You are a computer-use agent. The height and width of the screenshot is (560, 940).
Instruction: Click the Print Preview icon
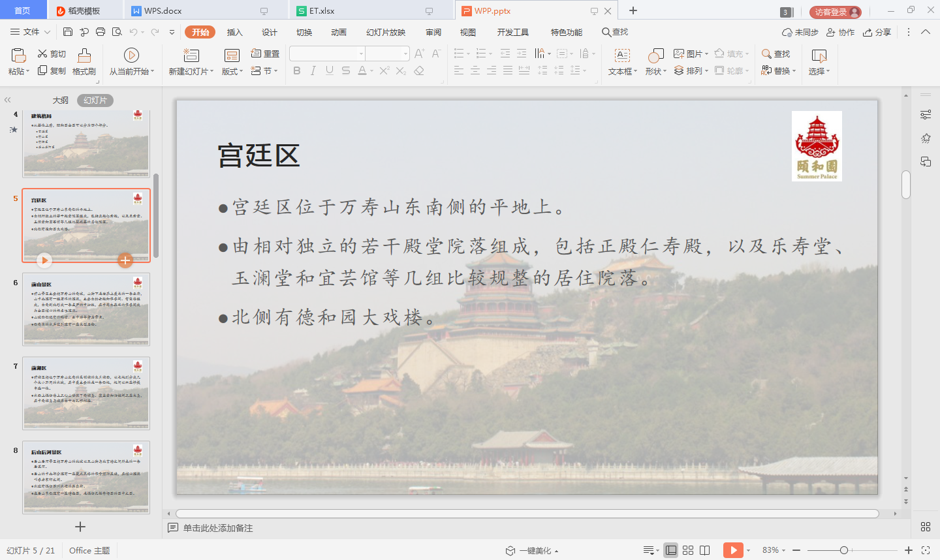click(x=117, y=32)
